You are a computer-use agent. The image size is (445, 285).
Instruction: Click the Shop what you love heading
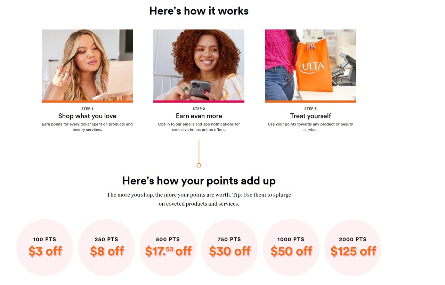(87, 116)
